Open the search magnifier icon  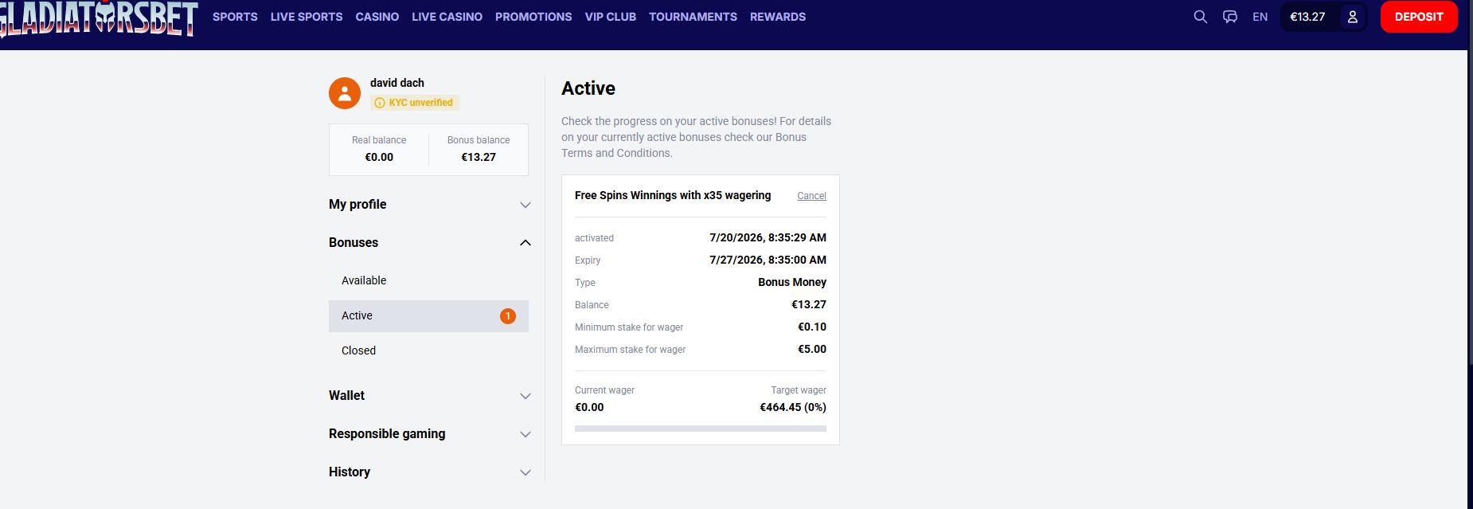coord(1200,17)
